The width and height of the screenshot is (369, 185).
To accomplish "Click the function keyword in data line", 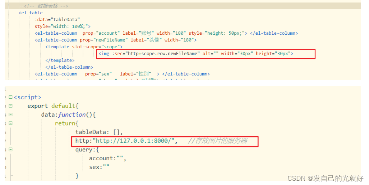I will click(72, 115).
